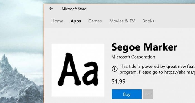Click blank navigation bar area after Books
This screenshot has width=195, height=103.
[x=174, y=21]
